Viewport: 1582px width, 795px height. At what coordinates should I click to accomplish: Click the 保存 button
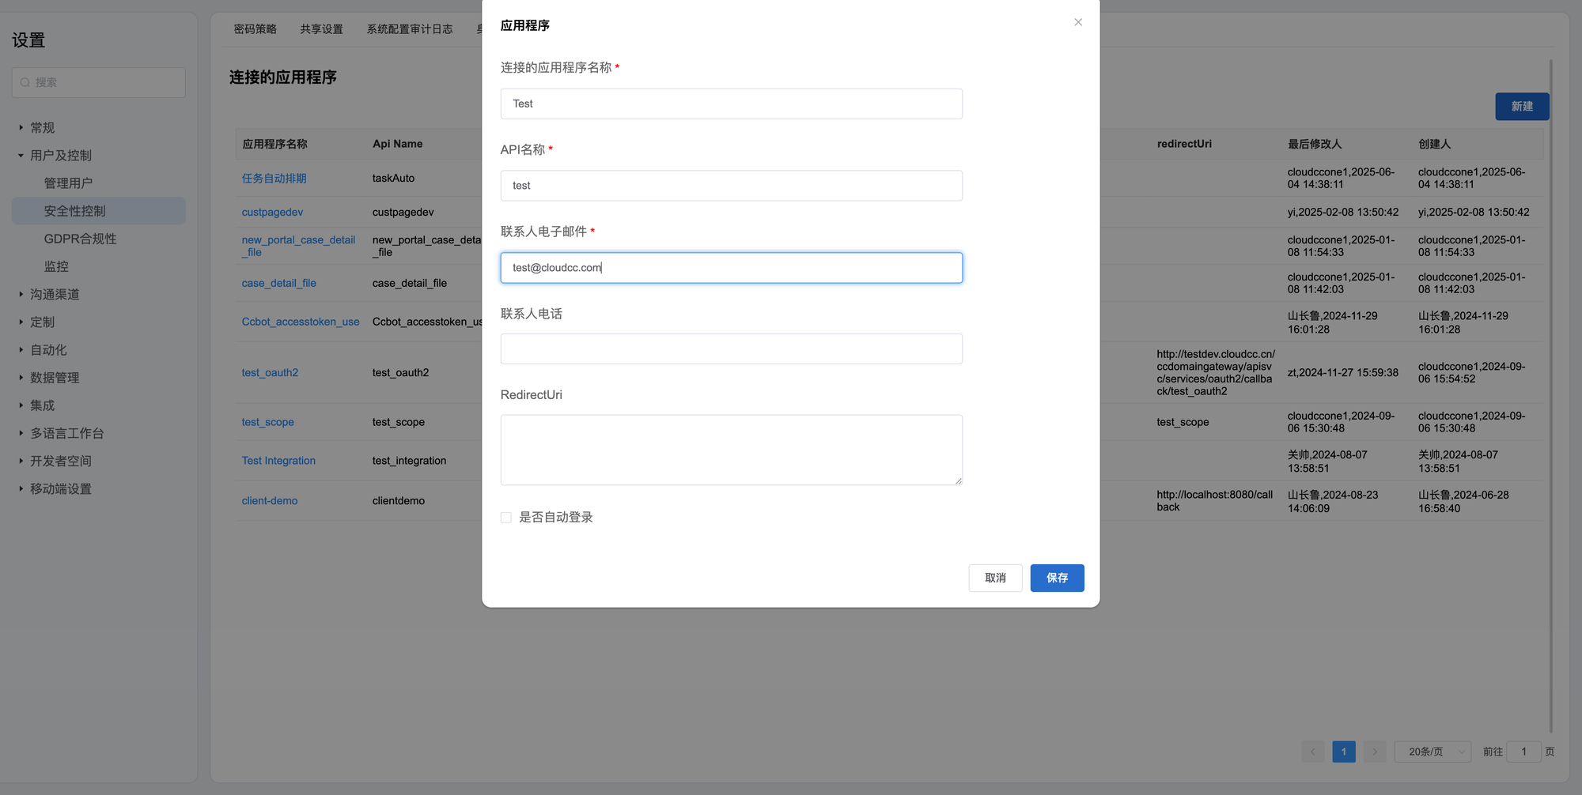pos(1056,578)
